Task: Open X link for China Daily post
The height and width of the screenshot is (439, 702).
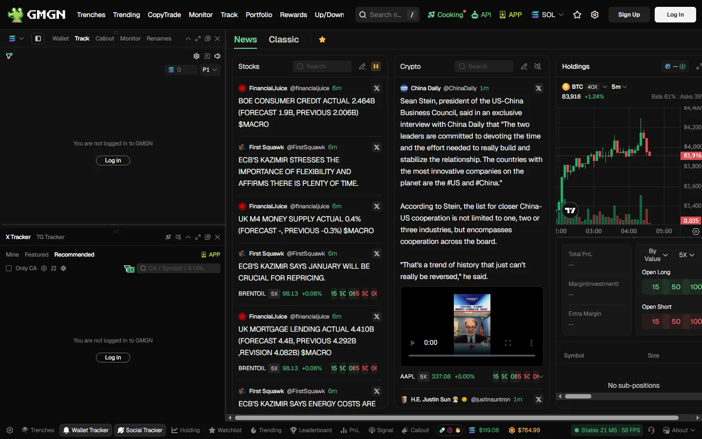Action: tap(539, 88)
